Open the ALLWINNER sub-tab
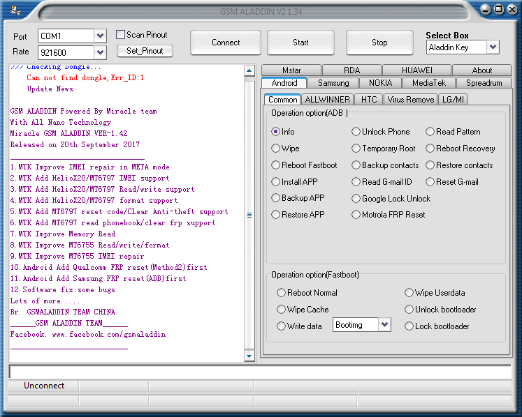 coord(327,100)
